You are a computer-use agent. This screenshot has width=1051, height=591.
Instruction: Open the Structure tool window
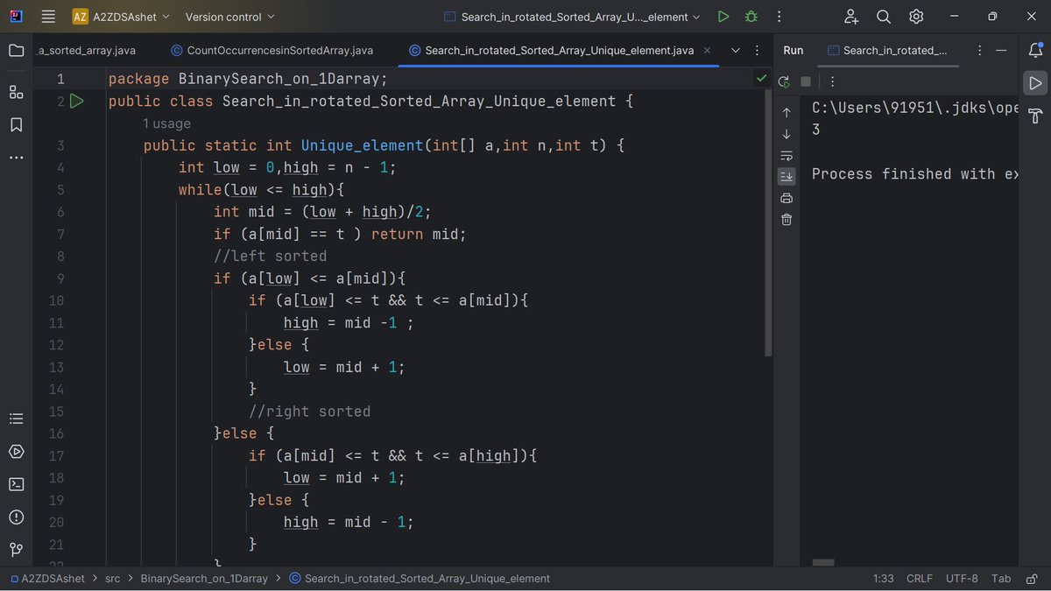point(16,91)
